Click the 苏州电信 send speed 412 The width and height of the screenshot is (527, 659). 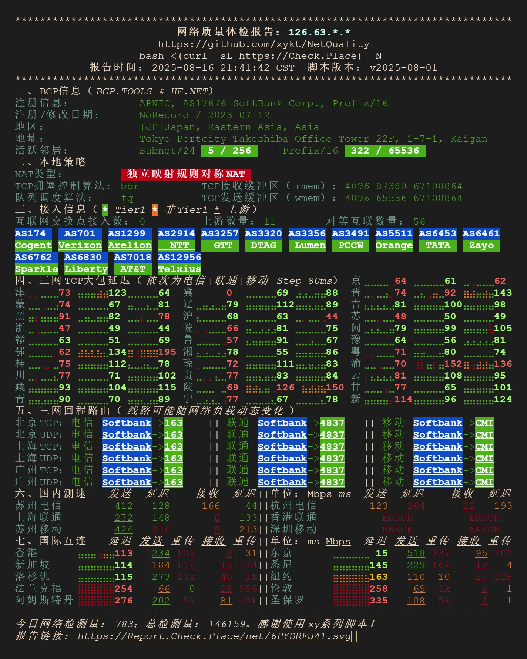pyautogui.click(x=124, y=506)
